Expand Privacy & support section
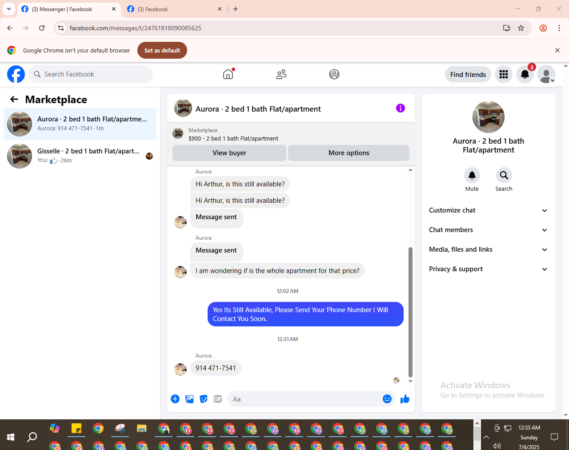The width and height of the screenshot is (569, 450). (489, 269)
